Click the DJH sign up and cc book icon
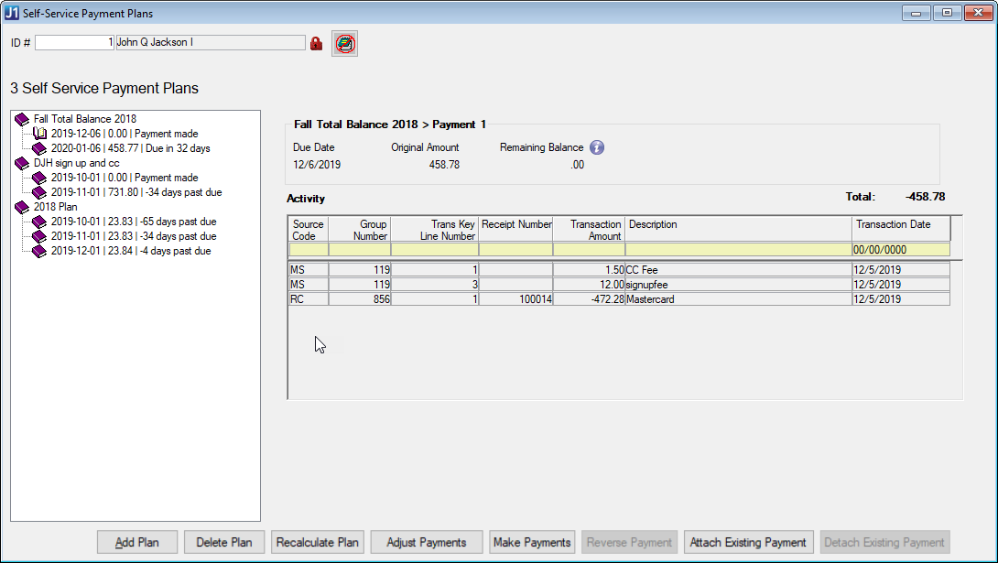Image resolution: width=998 pixels, height=563 pixels. (23, 163)
